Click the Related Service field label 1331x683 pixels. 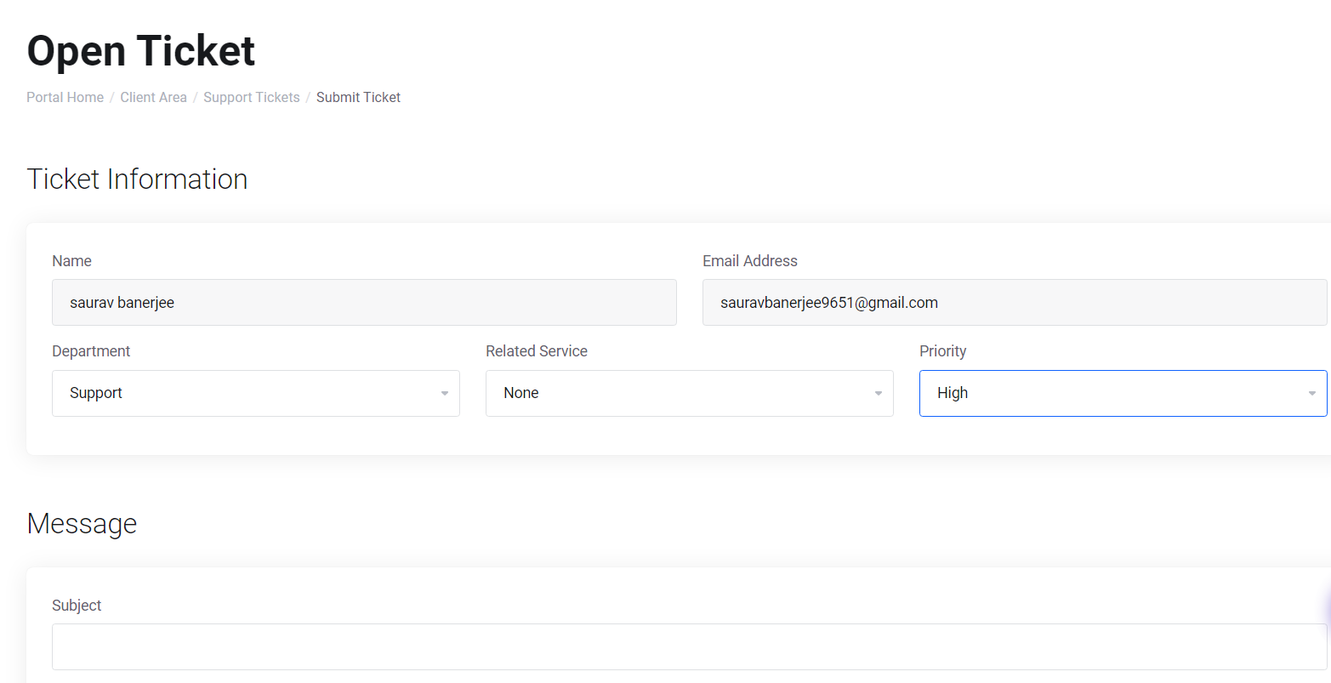click(536, 351)
